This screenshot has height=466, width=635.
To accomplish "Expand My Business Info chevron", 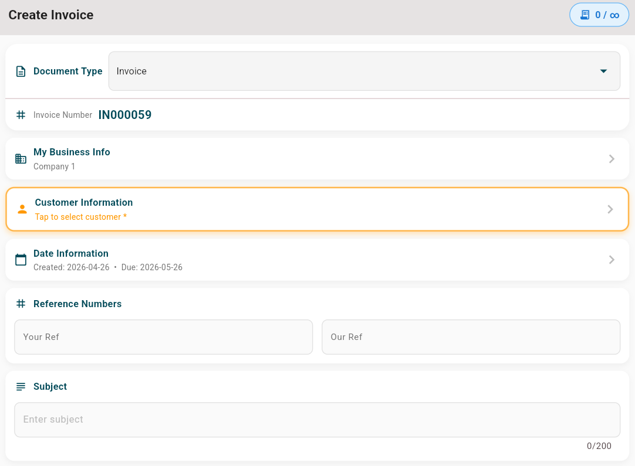I will 612,159.
